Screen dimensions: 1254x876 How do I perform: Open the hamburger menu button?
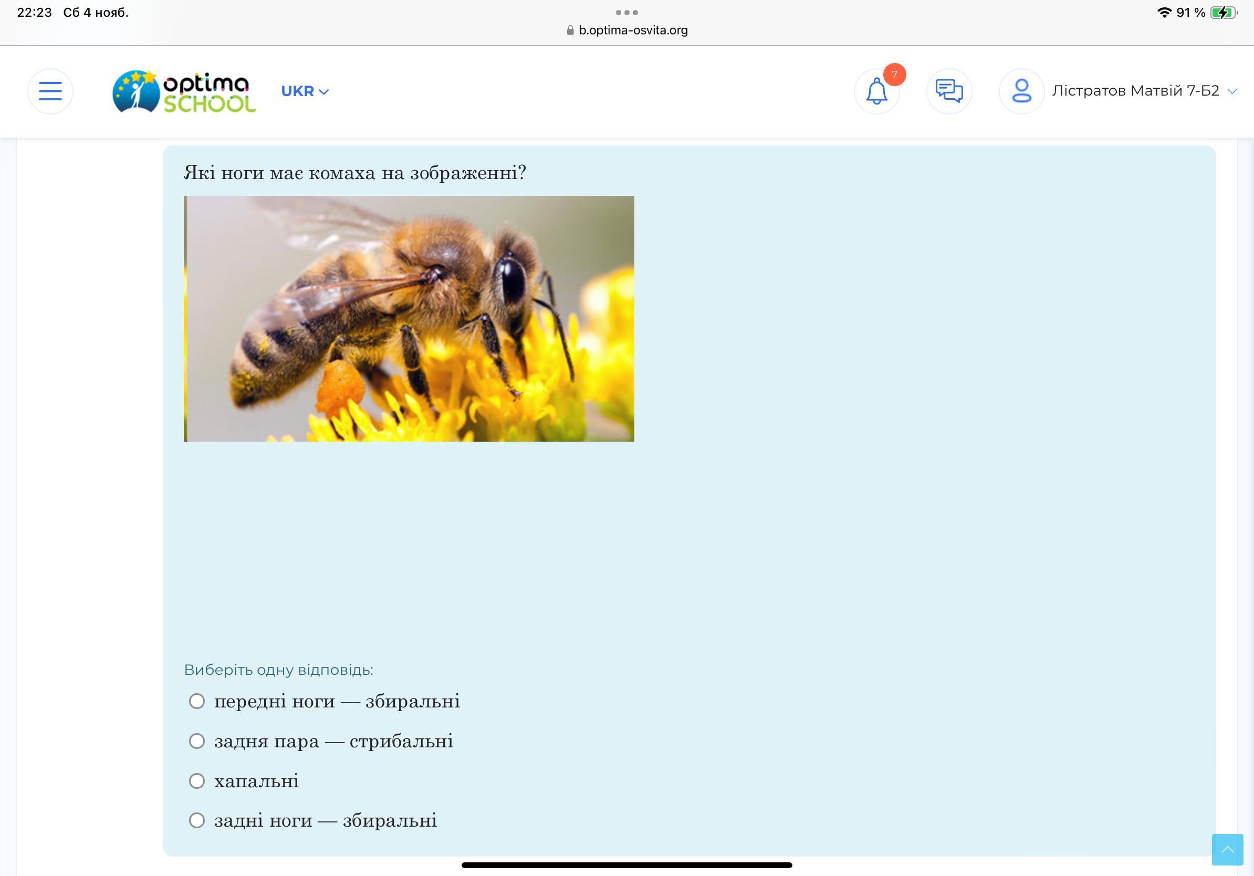coord(50,91)
